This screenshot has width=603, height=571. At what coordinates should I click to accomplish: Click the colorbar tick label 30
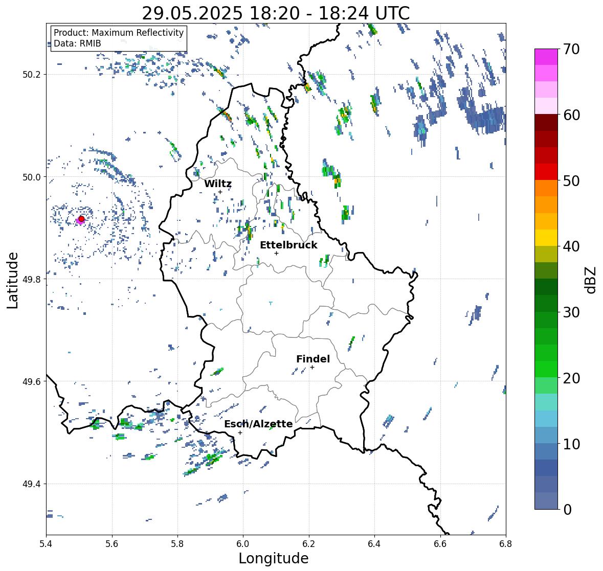coord(571,312)
